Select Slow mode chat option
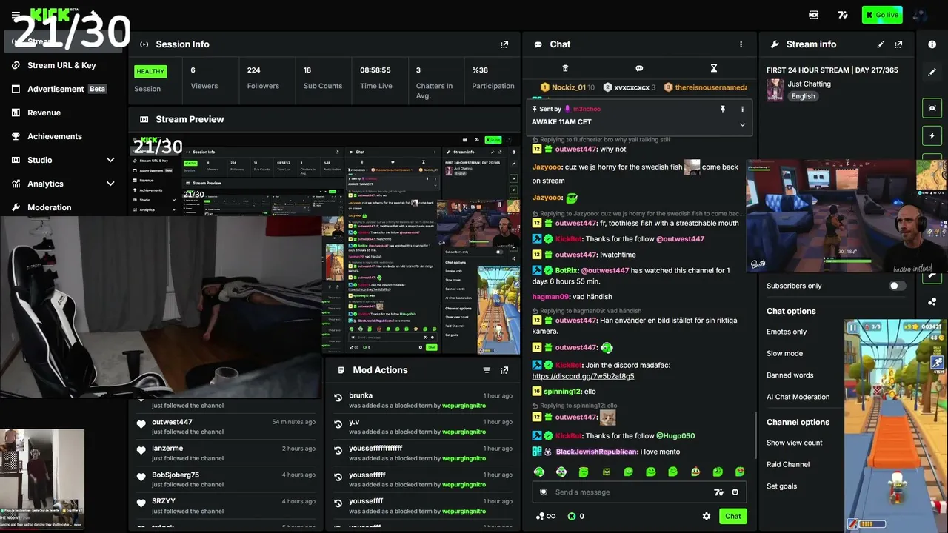 (784, 353)
